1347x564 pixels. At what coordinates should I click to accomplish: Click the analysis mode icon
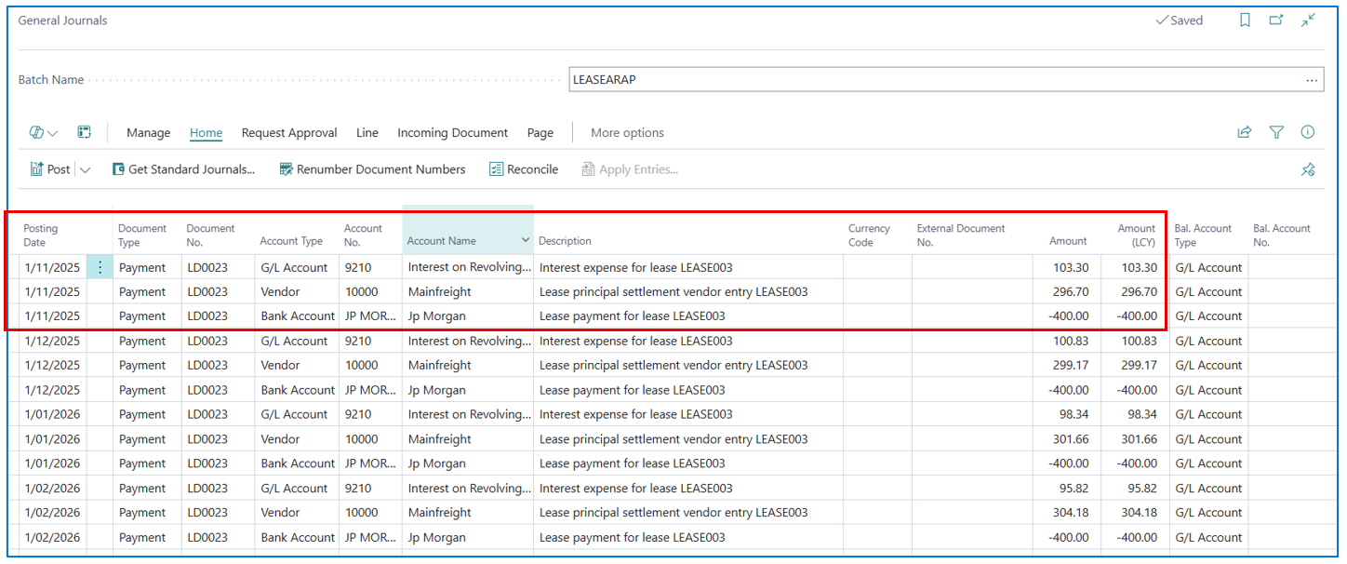43,133
